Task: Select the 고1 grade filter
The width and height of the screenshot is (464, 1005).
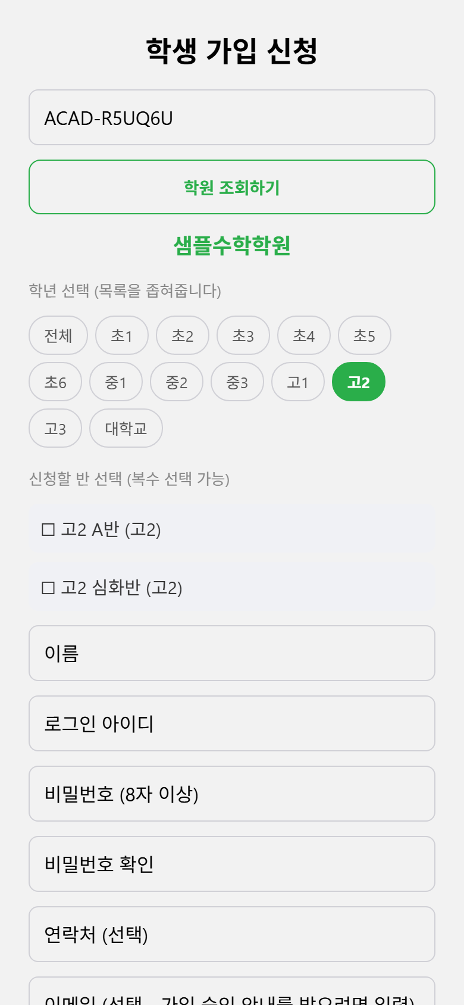Action: click(298, 382)
